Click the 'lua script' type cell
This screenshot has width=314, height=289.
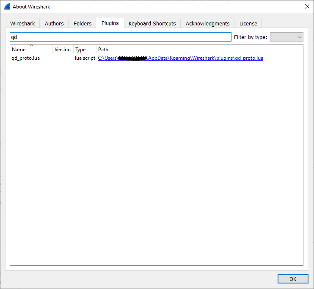tap(85, 58)
